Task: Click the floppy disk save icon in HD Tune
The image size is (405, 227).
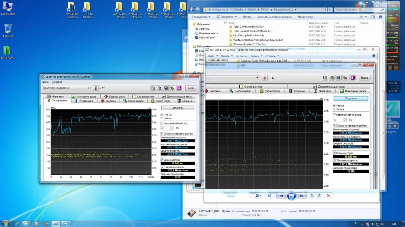Action: (x=166, y=88)
